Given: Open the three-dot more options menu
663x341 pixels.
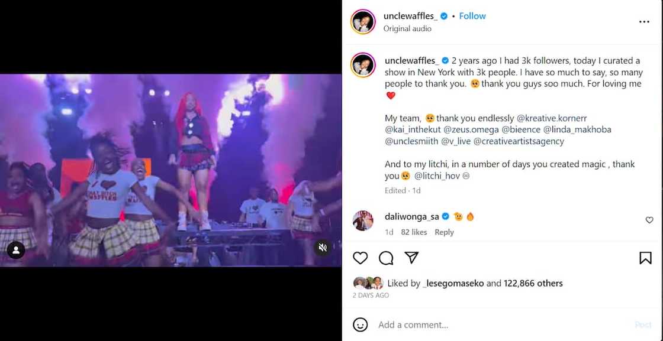Looking at the screenshot, I should [644, 22].
